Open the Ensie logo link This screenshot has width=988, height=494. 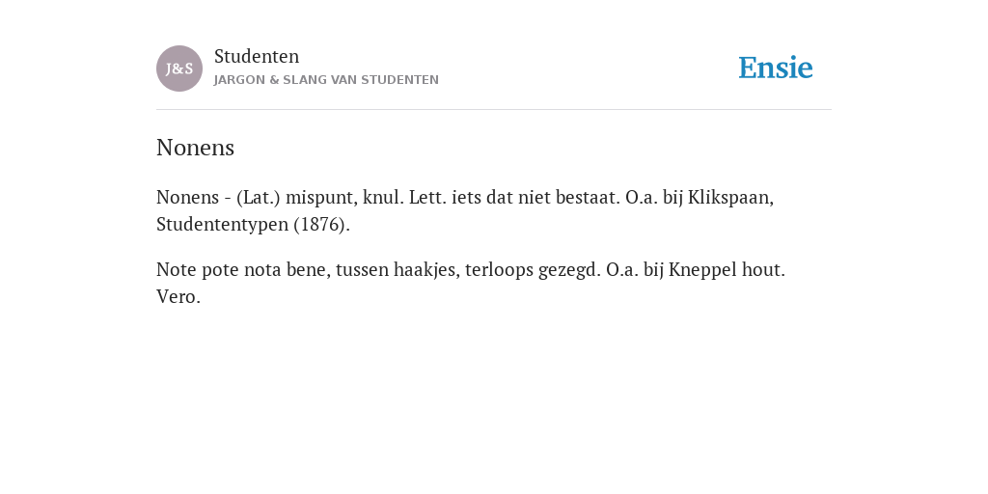[776, 68]
